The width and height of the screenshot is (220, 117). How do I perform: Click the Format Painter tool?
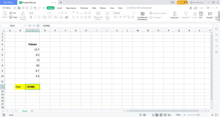[23, 16]
